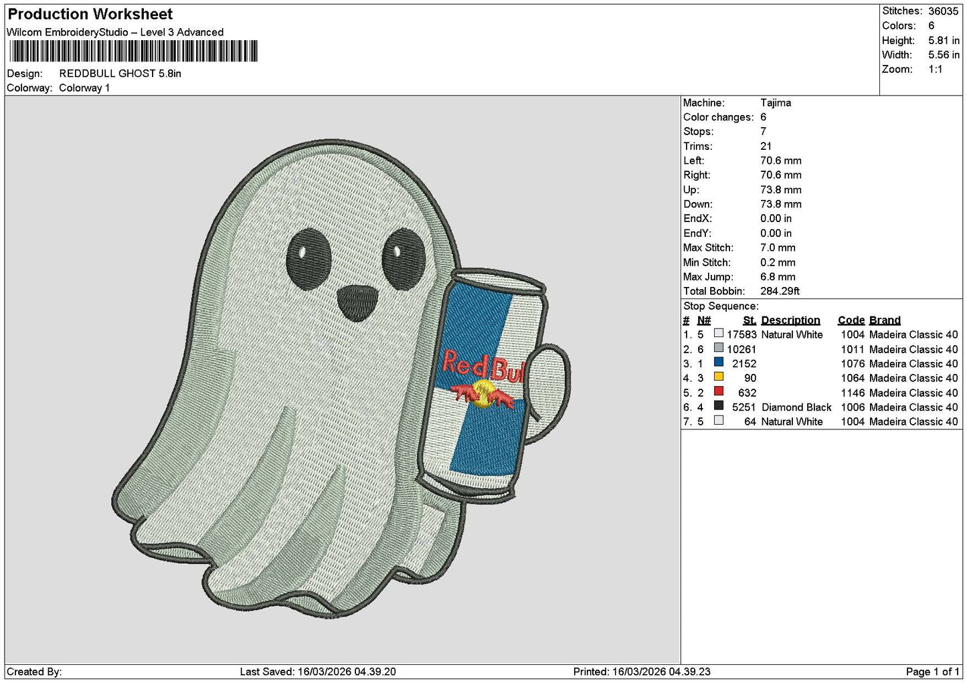Click the 'Down:' measurement label
The width and height of the screenshot is (967, 683).
pyautogui.click(x=697, y=205)
